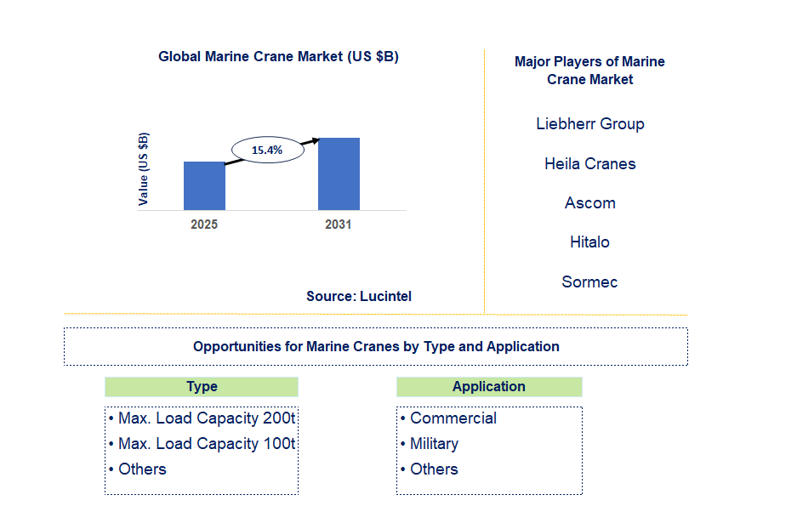
Task: Select the 2025 axis label
Action: click(204, 224)
